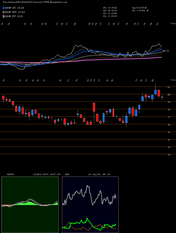This screenshot has width=176, height=233.
Task: Click the chart title for UPWK MunafaSutra.com
Action: [35, 2]
